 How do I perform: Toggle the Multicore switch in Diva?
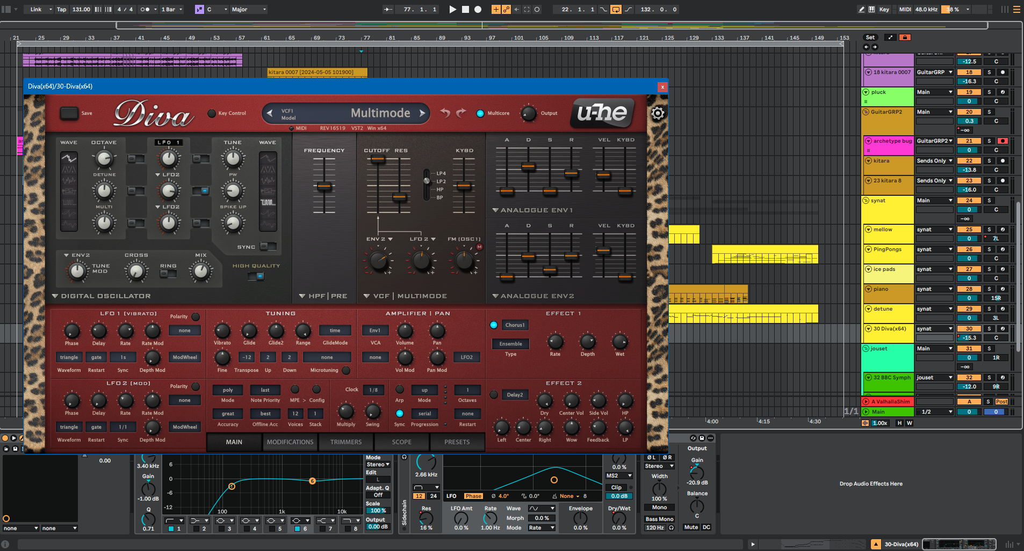click(x=480, y=113)
